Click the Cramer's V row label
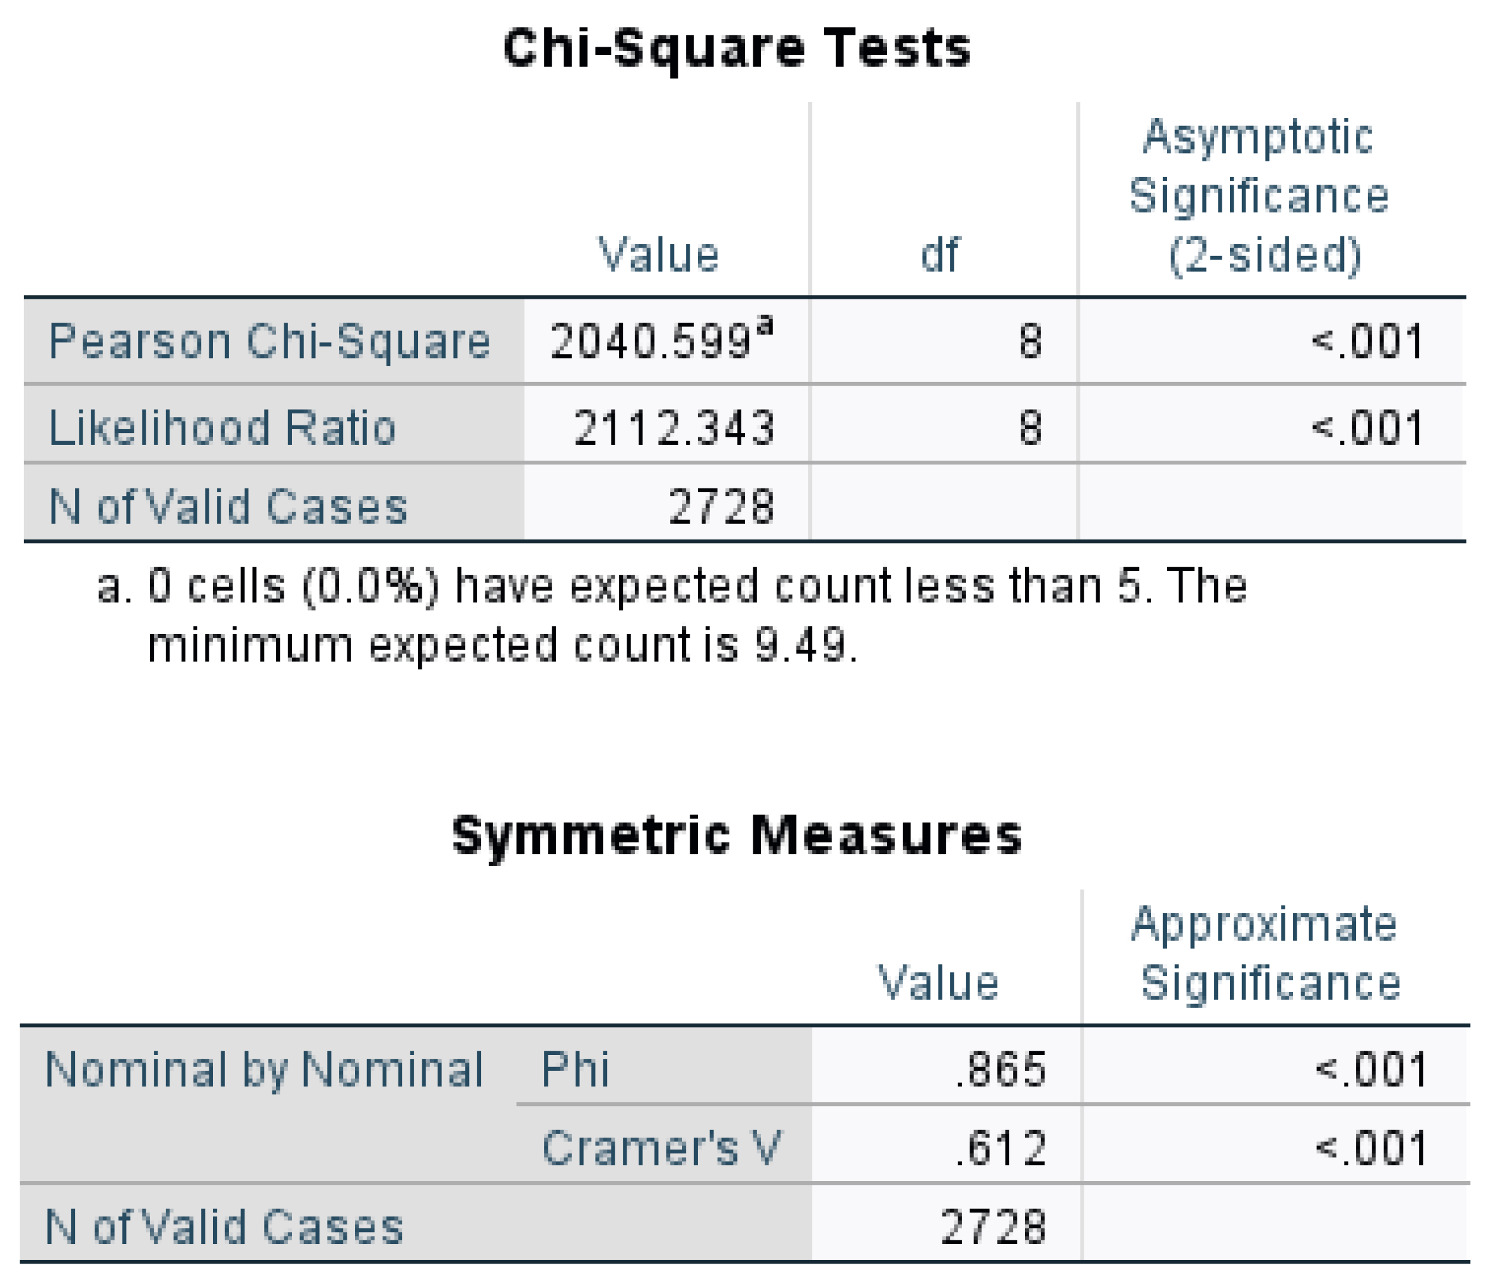The image size is (1489, 1280). pos(661,1148)
